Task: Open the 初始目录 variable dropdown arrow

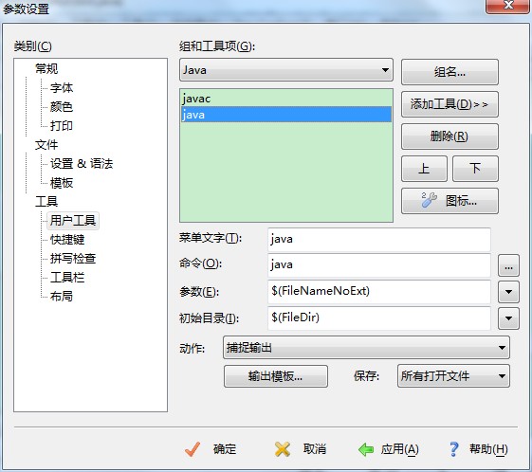Action: pos(508,318)
